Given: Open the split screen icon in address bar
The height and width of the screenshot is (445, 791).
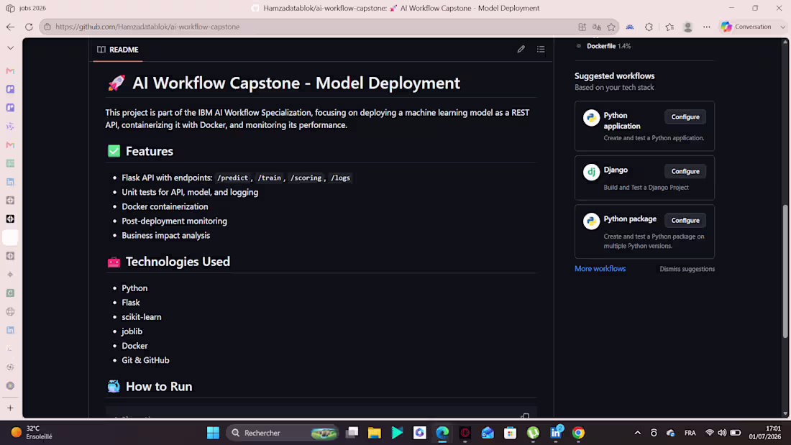Looking at the screenshot, I should [582, 27].
